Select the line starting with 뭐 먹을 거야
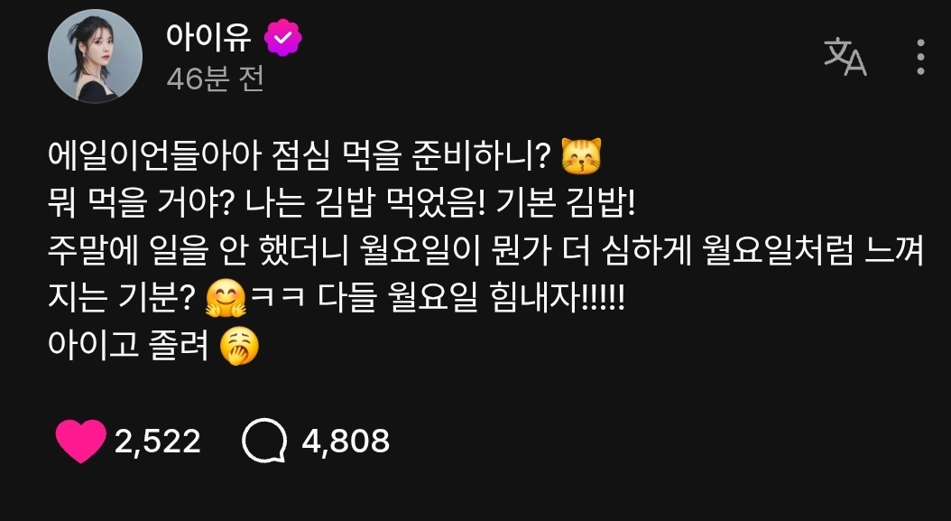Image resolution: width=951 pixels, height=521 pixels. 341,205
